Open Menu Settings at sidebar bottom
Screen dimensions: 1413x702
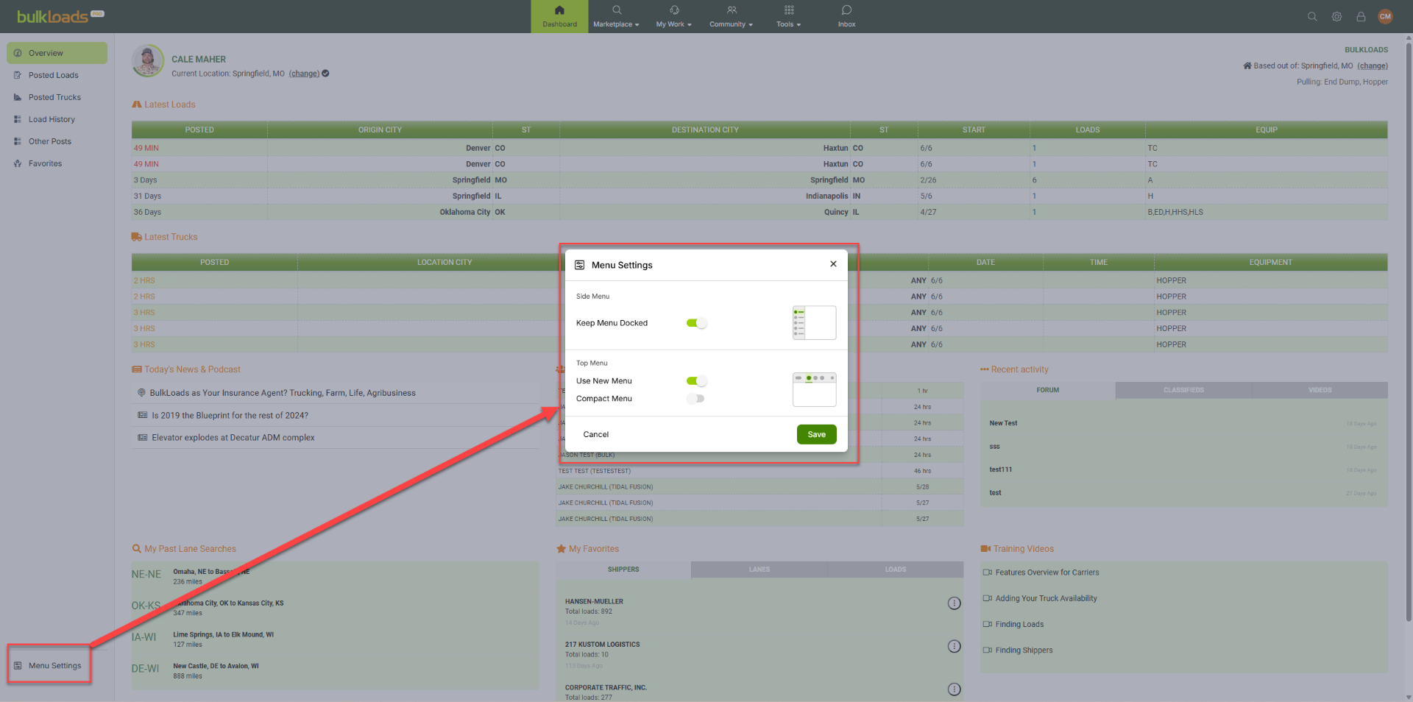(x=49, y=666)
